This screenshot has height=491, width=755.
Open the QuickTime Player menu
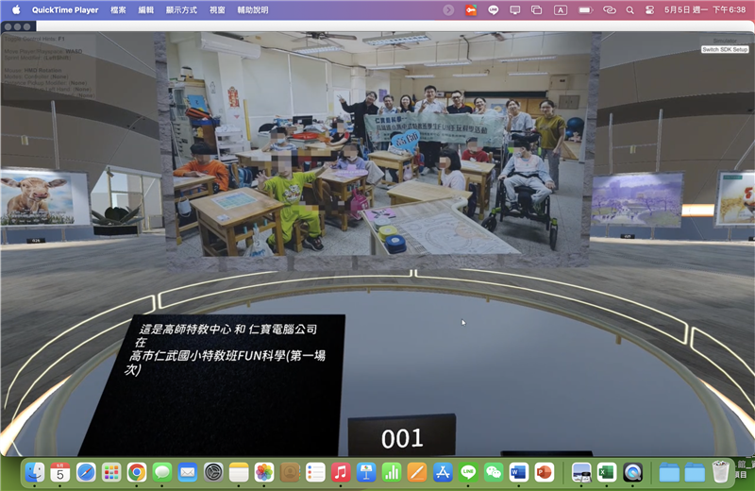tap(65, 9)
